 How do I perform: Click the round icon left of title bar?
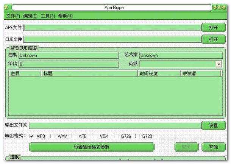pyautogui.click(x=6, y=8)
